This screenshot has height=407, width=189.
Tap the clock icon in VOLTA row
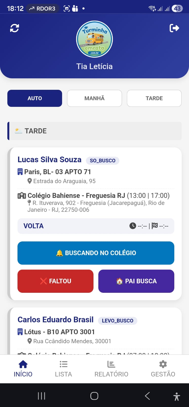coord(133,226)
